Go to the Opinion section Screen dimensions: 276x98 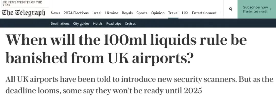(x=158, y=13)
